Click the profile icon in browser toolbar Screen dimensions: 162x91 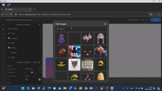155,14
